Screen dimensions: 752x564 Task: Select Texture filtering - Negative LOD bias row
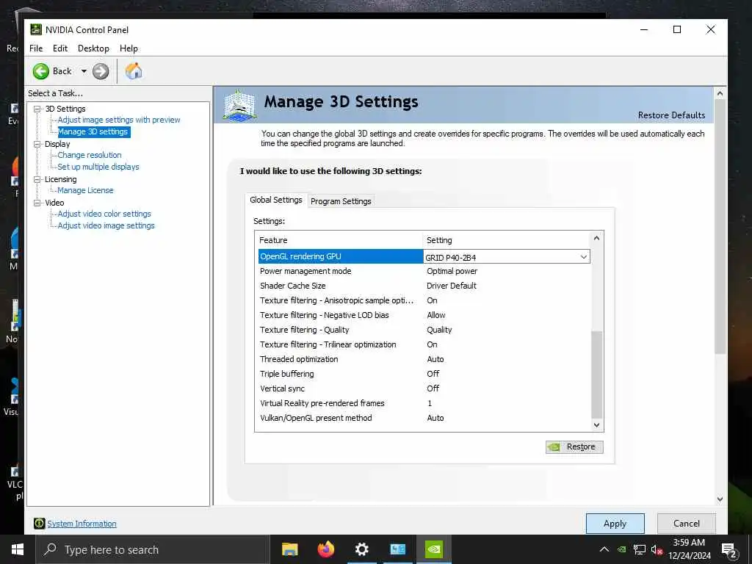pyautogui.click(x=424, y=315)
